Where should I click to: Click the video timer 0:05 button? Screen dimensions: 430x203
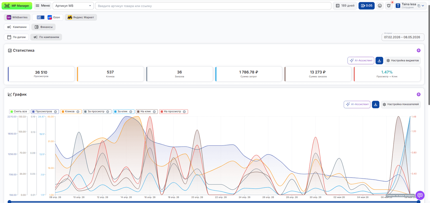[x=366, y=6]
